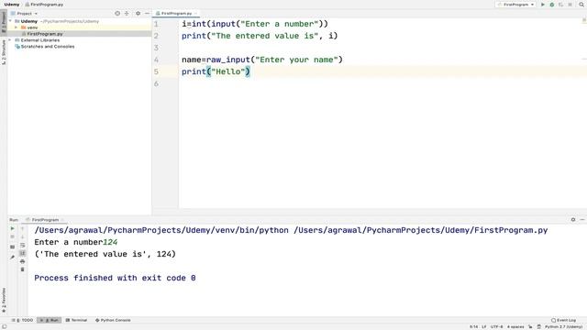Click line 2 print statement
The width and height of the screenshot is (587, 330).
coord(260,36)
